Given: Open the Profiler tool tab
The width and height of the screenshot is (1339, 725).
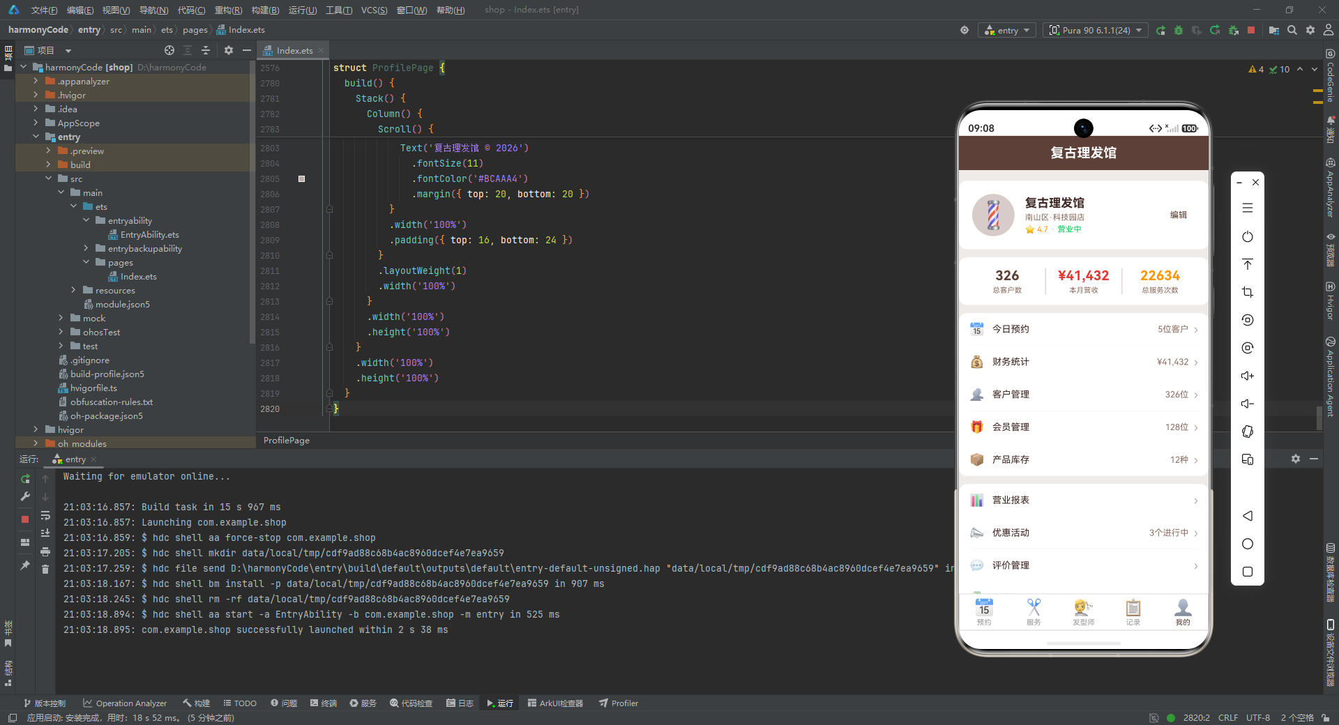Looking at the screenshot, I should pyautogui.click(x=619, y=703).
